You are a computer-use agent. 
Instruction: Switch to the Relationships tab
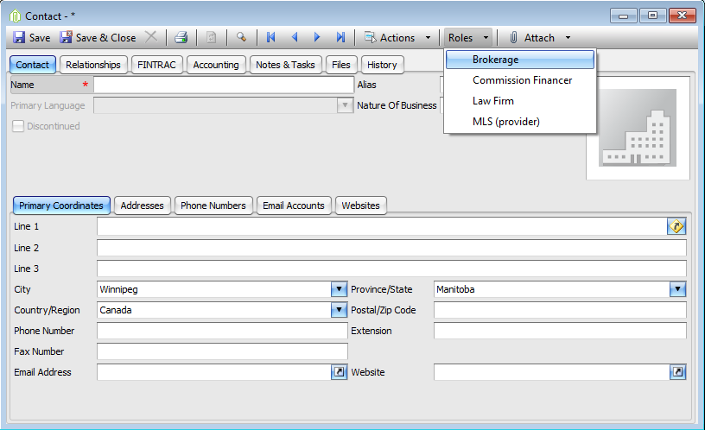[x=93, y=65]
